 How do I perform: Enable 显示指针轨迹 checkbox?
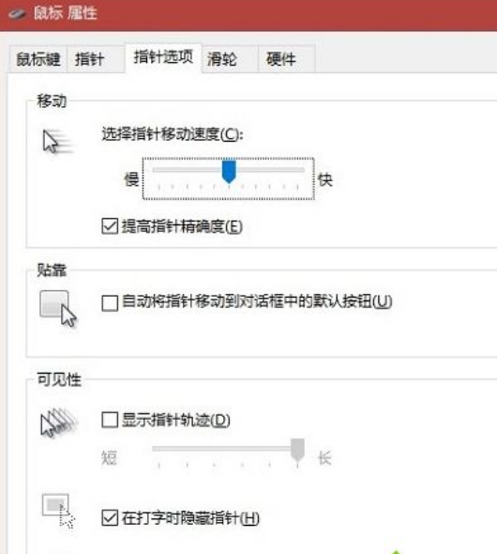click(110, 420)
